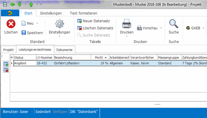Expand the GAEB dropdown arrow
The image size is (207, 118).
click(x=203, y=28)
